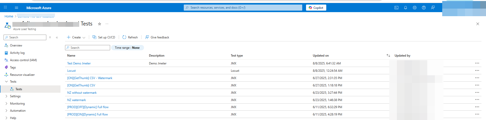Image resolution: width=486 pixels, height=120 pixels.
Task: Open the apps grid waffle icon
Action: click(5, 8)
